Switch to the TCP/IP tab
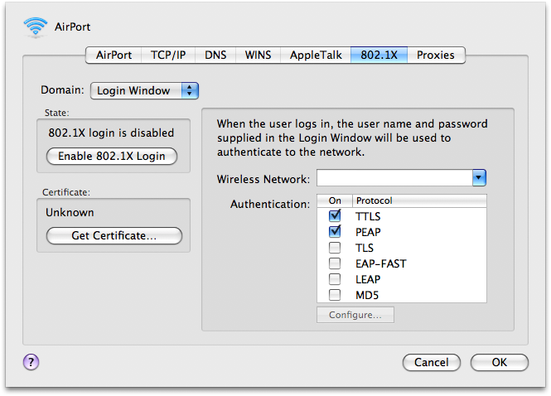The width and height of the screenshot is (551, 396). pyautogui.click(x=168, y=56)
